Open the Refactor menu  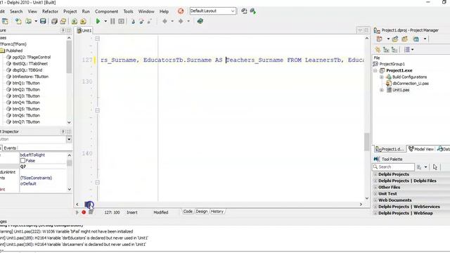tap(50, 11)
